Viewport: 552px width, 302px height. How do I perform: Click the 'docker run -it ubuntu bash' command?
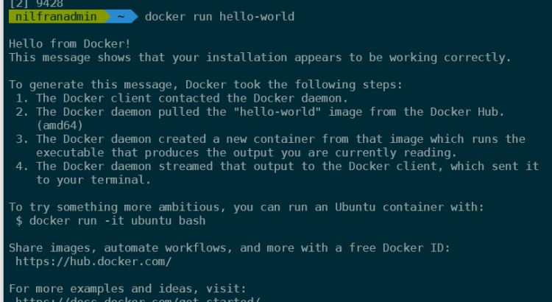tap(118, 220)
